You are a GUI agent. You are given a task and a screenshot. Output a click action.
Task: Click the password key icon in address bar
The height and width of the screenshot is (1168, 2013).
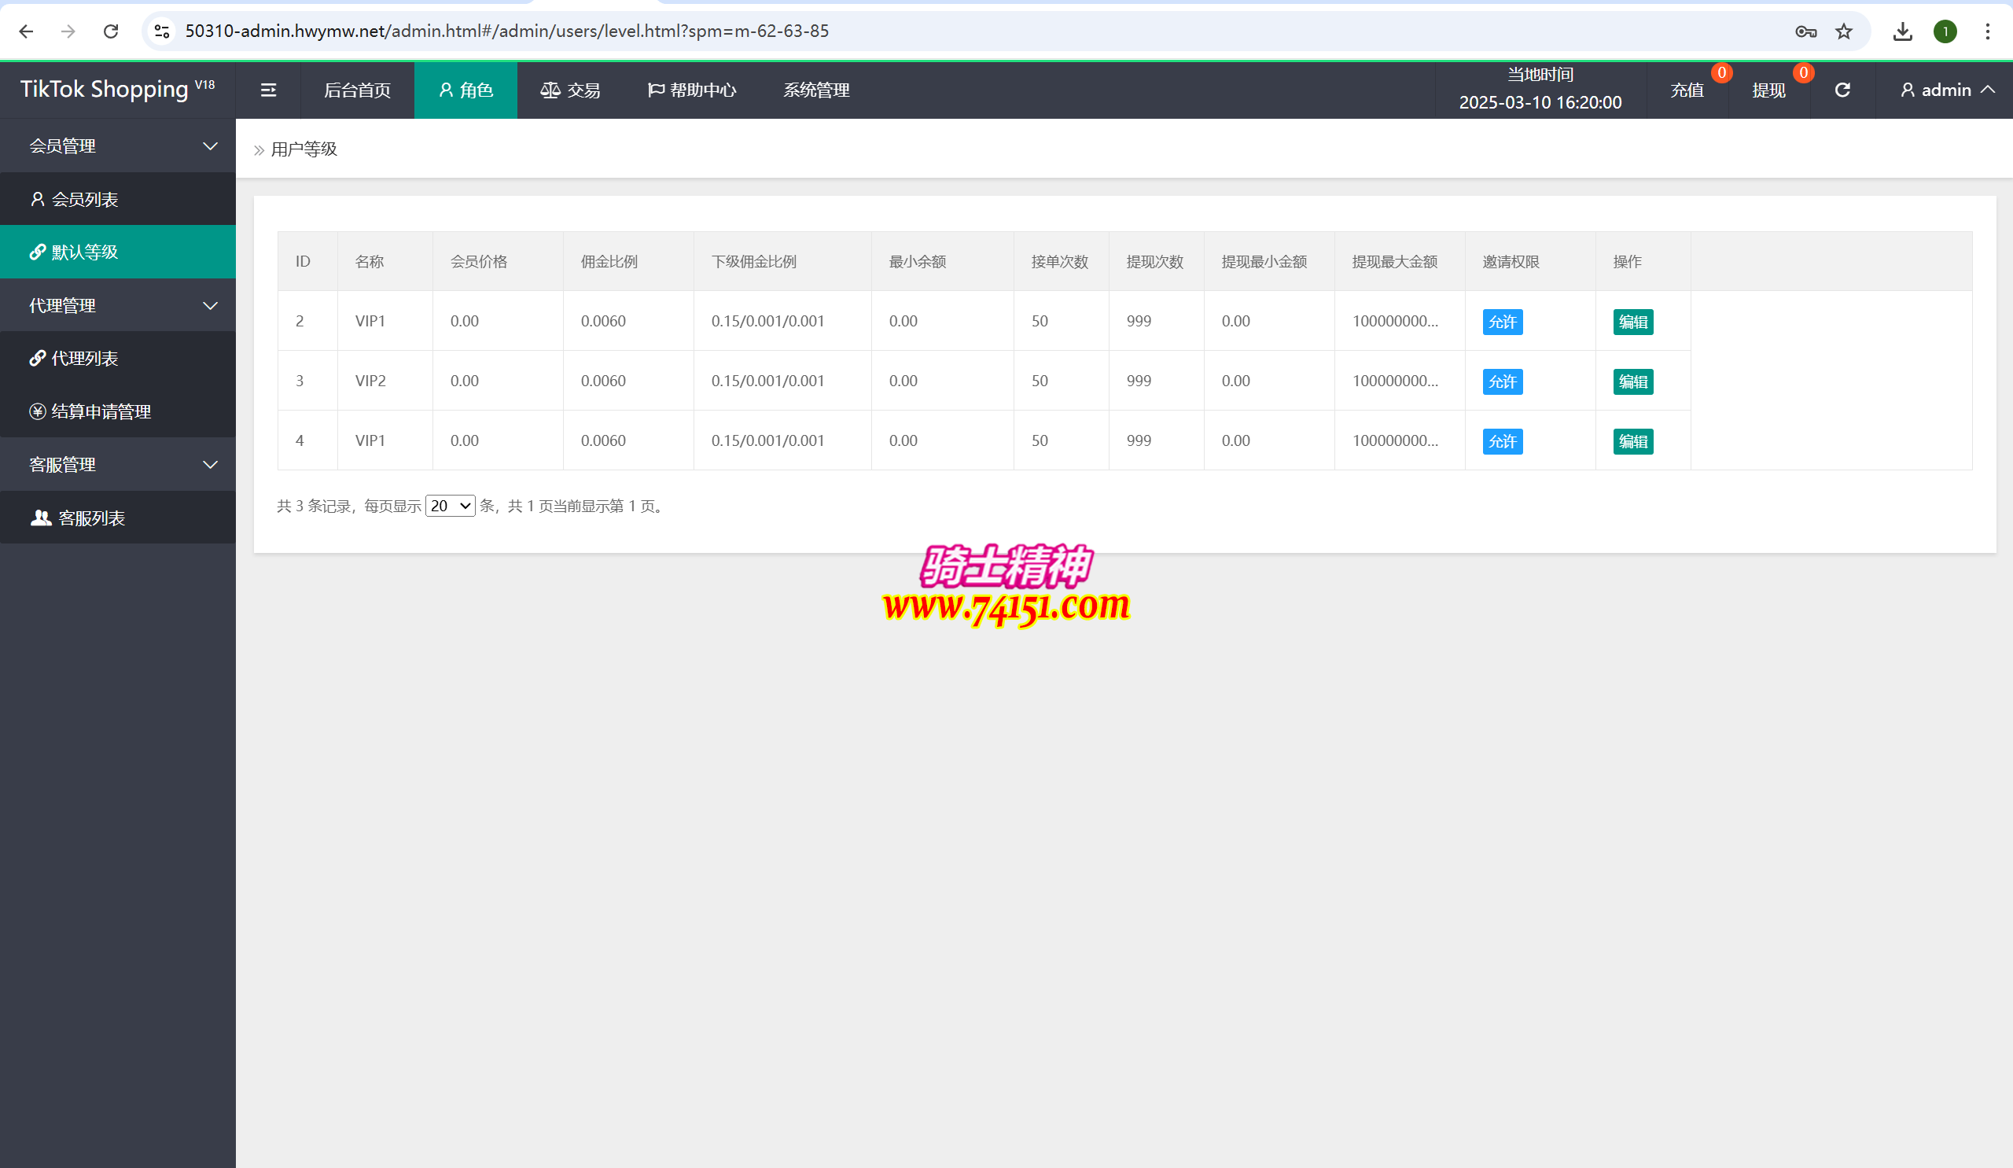(1805, 31)
